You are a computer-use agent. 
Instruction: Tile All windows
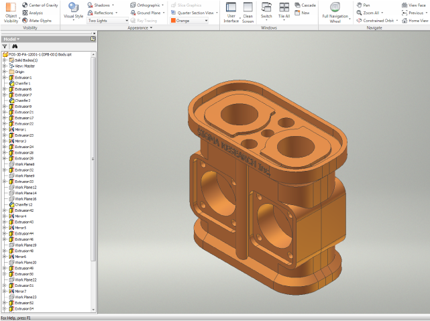(284, 11)
